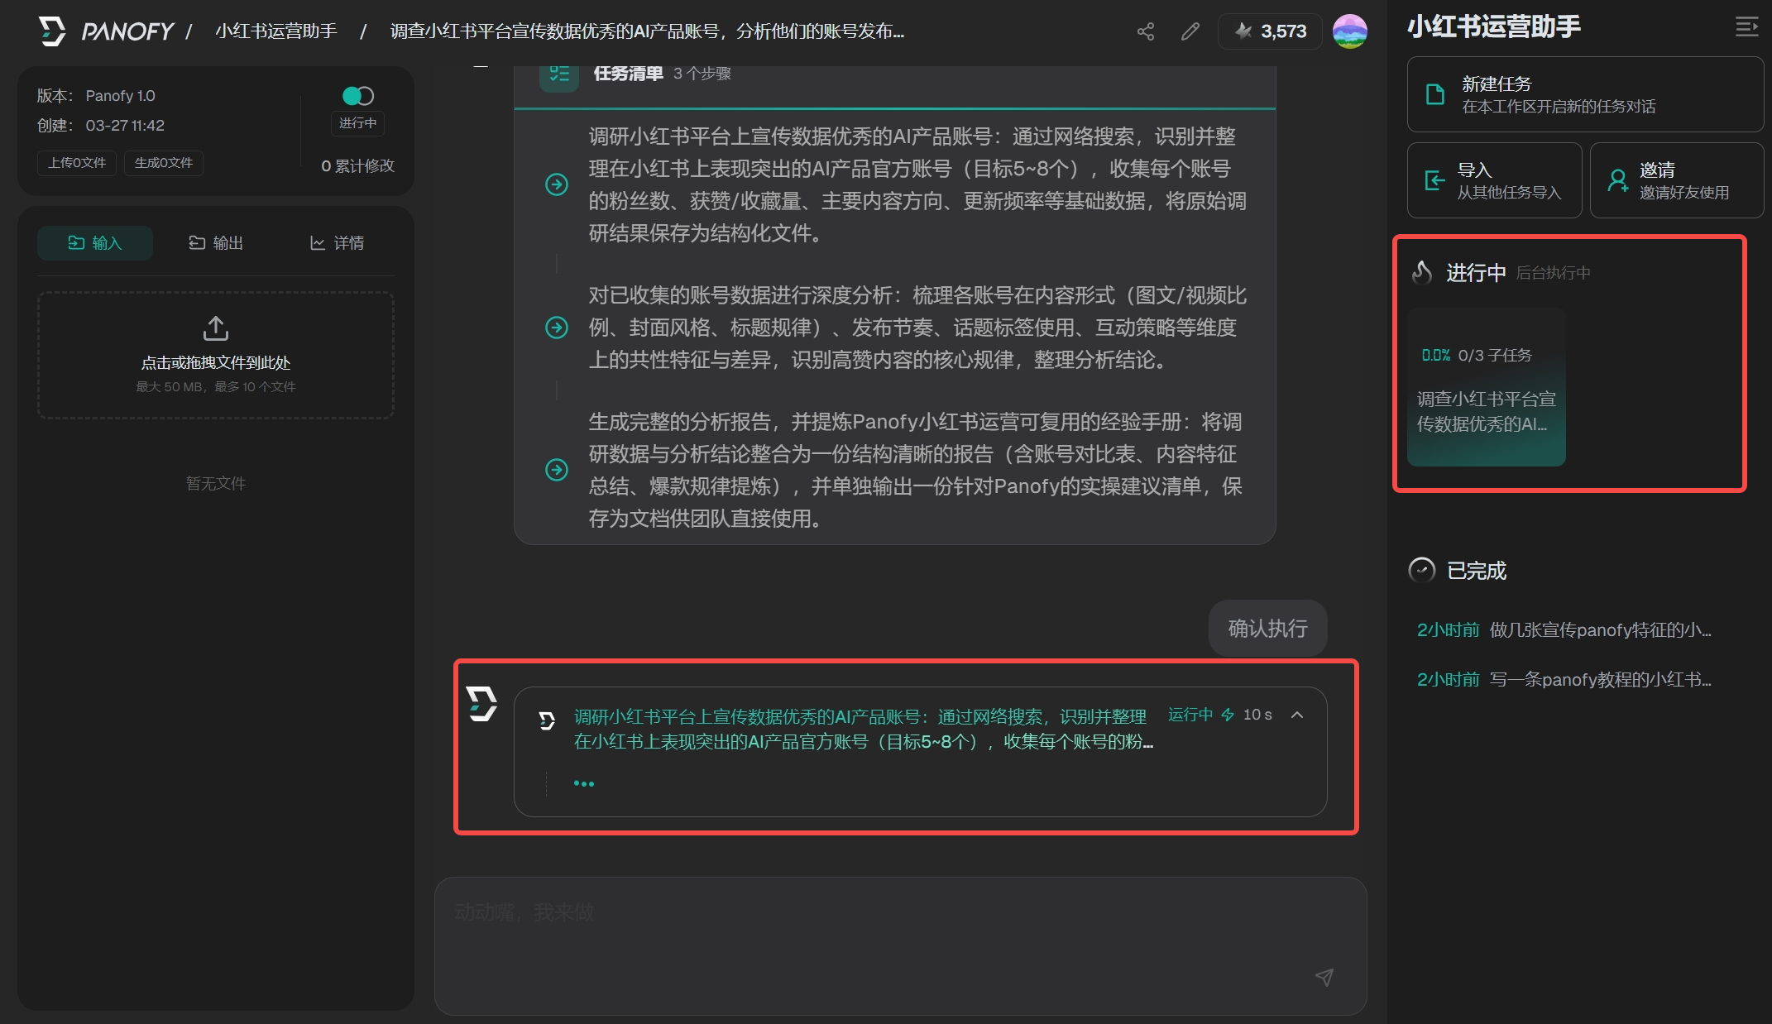
Task: Click the share icon in header
Action: pyautogui.click(x=1146, y=31)
